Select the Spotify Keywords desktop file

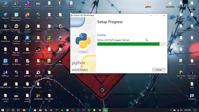[71, 5]
